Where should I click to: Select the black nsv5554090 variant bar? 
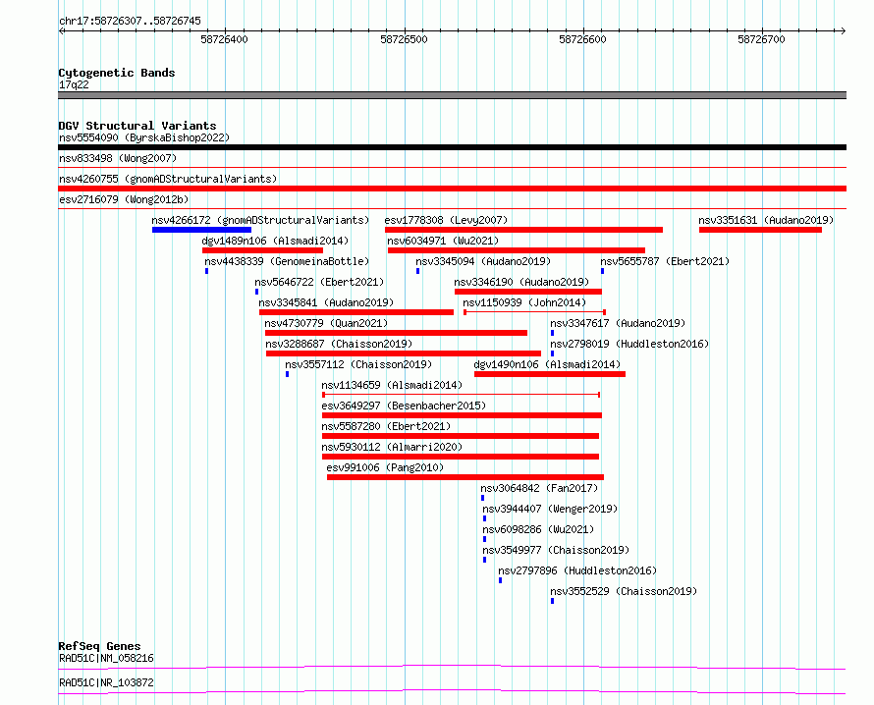(452, 147)
